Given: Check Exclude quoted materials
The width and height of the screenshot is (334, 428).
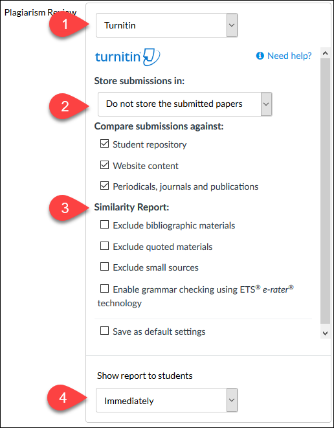Looking at the screenshot, I should coord(104,246).
